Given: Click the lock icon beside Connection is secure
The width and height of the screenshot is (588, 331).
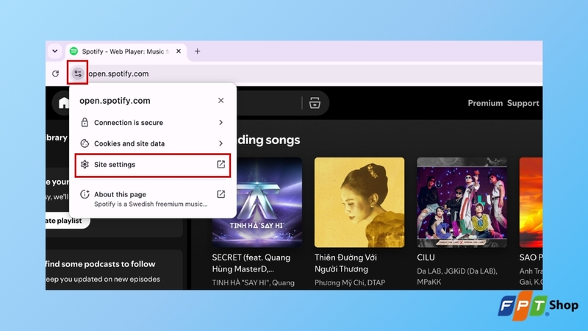Looking at the screenshot, I should [x=85, y=122].
